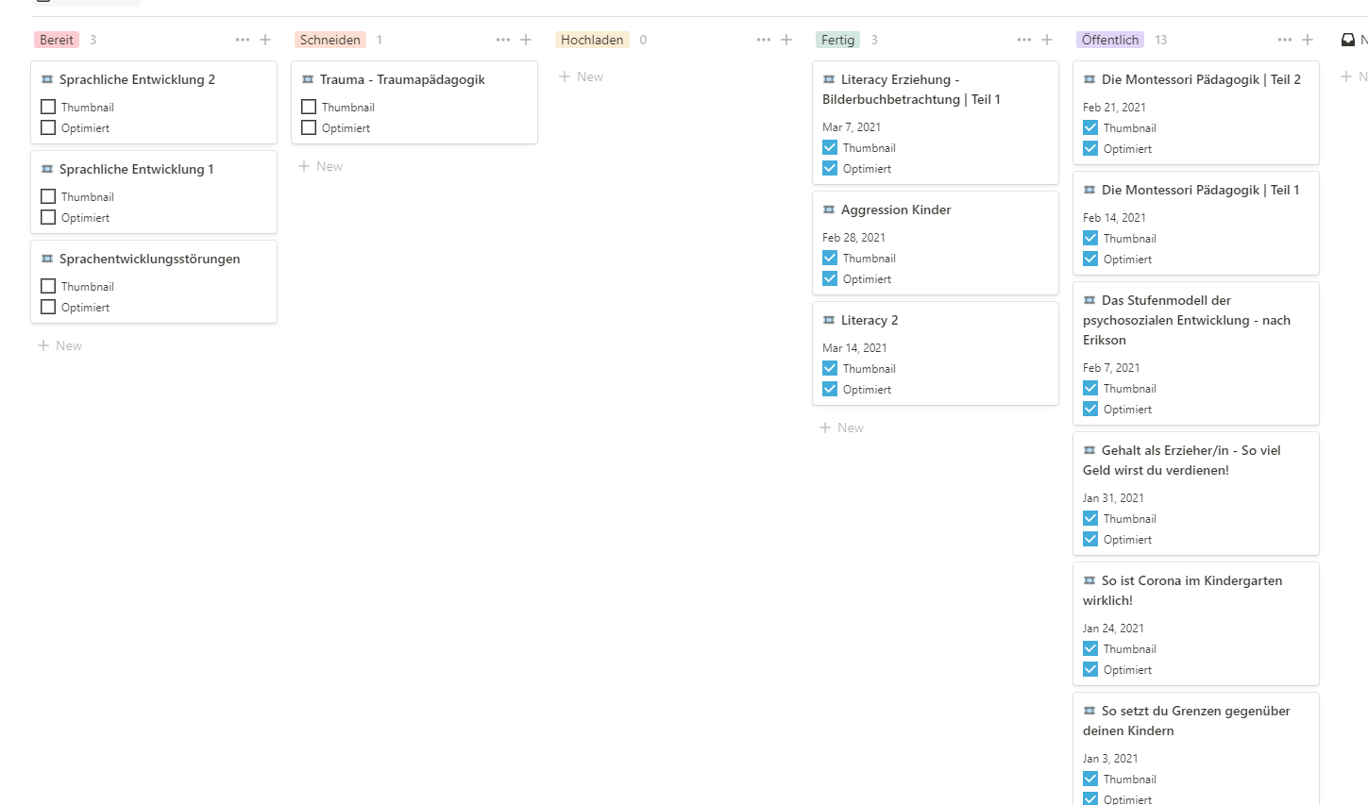
Task: Click the purple Öffentlich label
Action: [1110, 40]
